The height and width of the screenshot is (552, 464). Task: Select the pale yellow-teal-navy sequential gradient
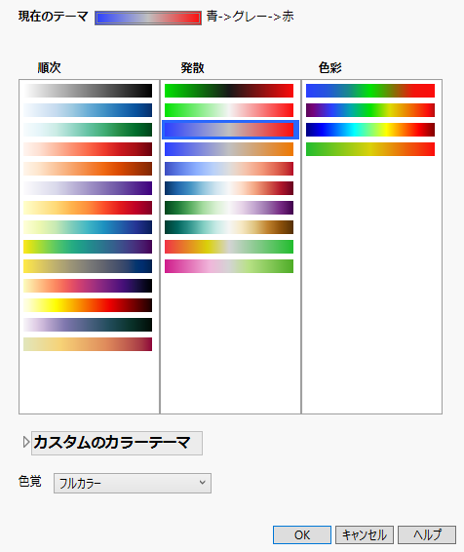(x=88, y=227)
